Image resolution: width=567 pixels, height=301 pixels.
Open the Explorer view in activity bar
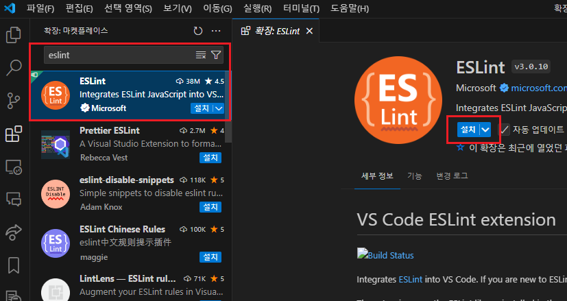point(14,35)
